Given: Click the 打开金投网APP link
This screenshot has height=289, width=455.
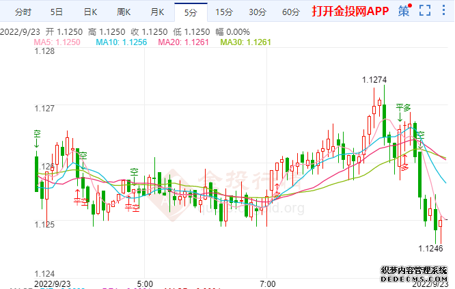Looking at the screenshot, I should [x=350, y=11].
